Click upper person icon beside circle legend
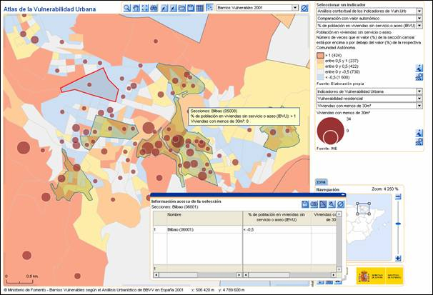 coord(419,133)
